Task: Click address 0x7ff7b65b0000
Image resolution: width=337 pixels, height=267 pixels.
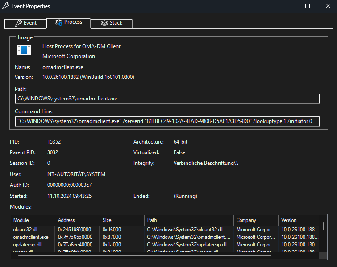Action: pyautogui.click(x=75, y=237)
